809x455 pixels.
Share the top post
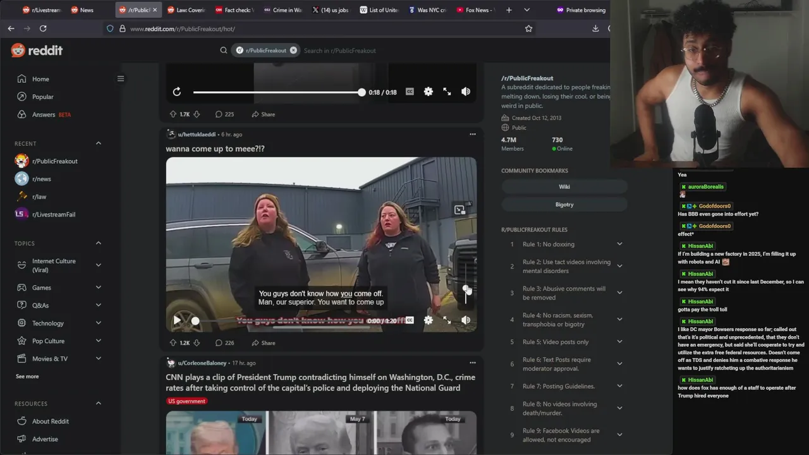(x=263, y=114)
